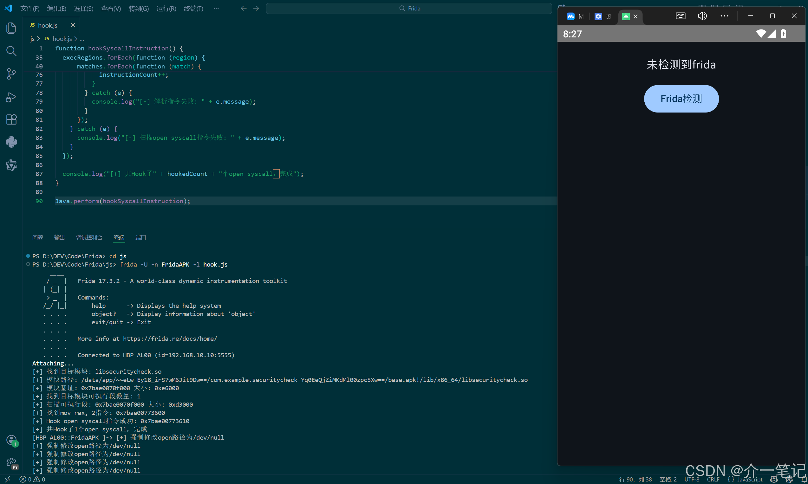
Task: Click errors and warnings status indicator
Action: point(32,479)
